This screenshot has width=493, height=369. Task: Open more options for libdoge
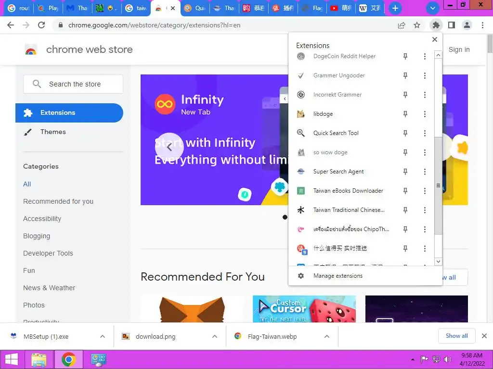click(x=425, y=114)
